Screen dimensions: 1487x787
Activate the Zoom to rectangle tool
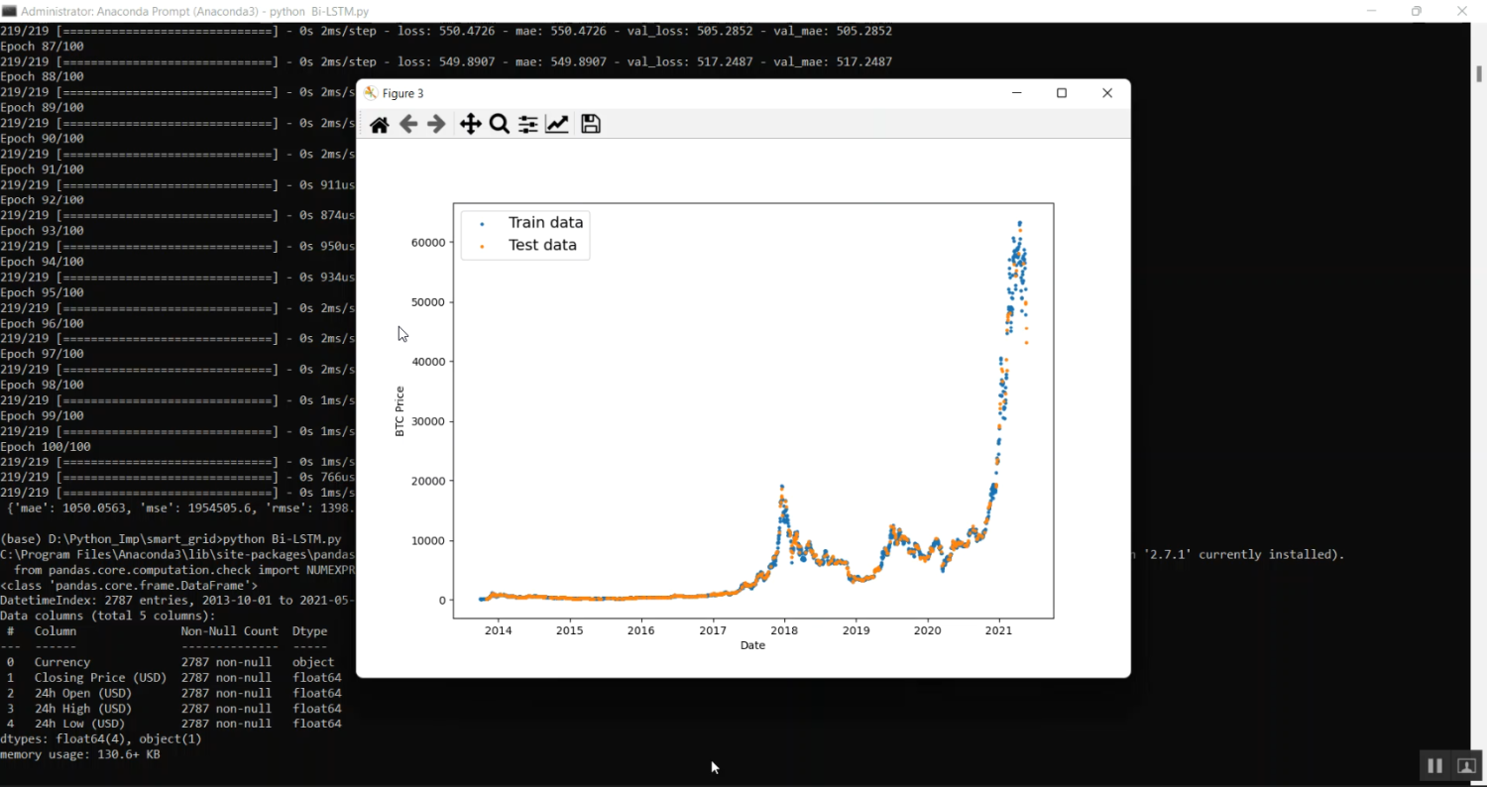(x=500, y=124)
